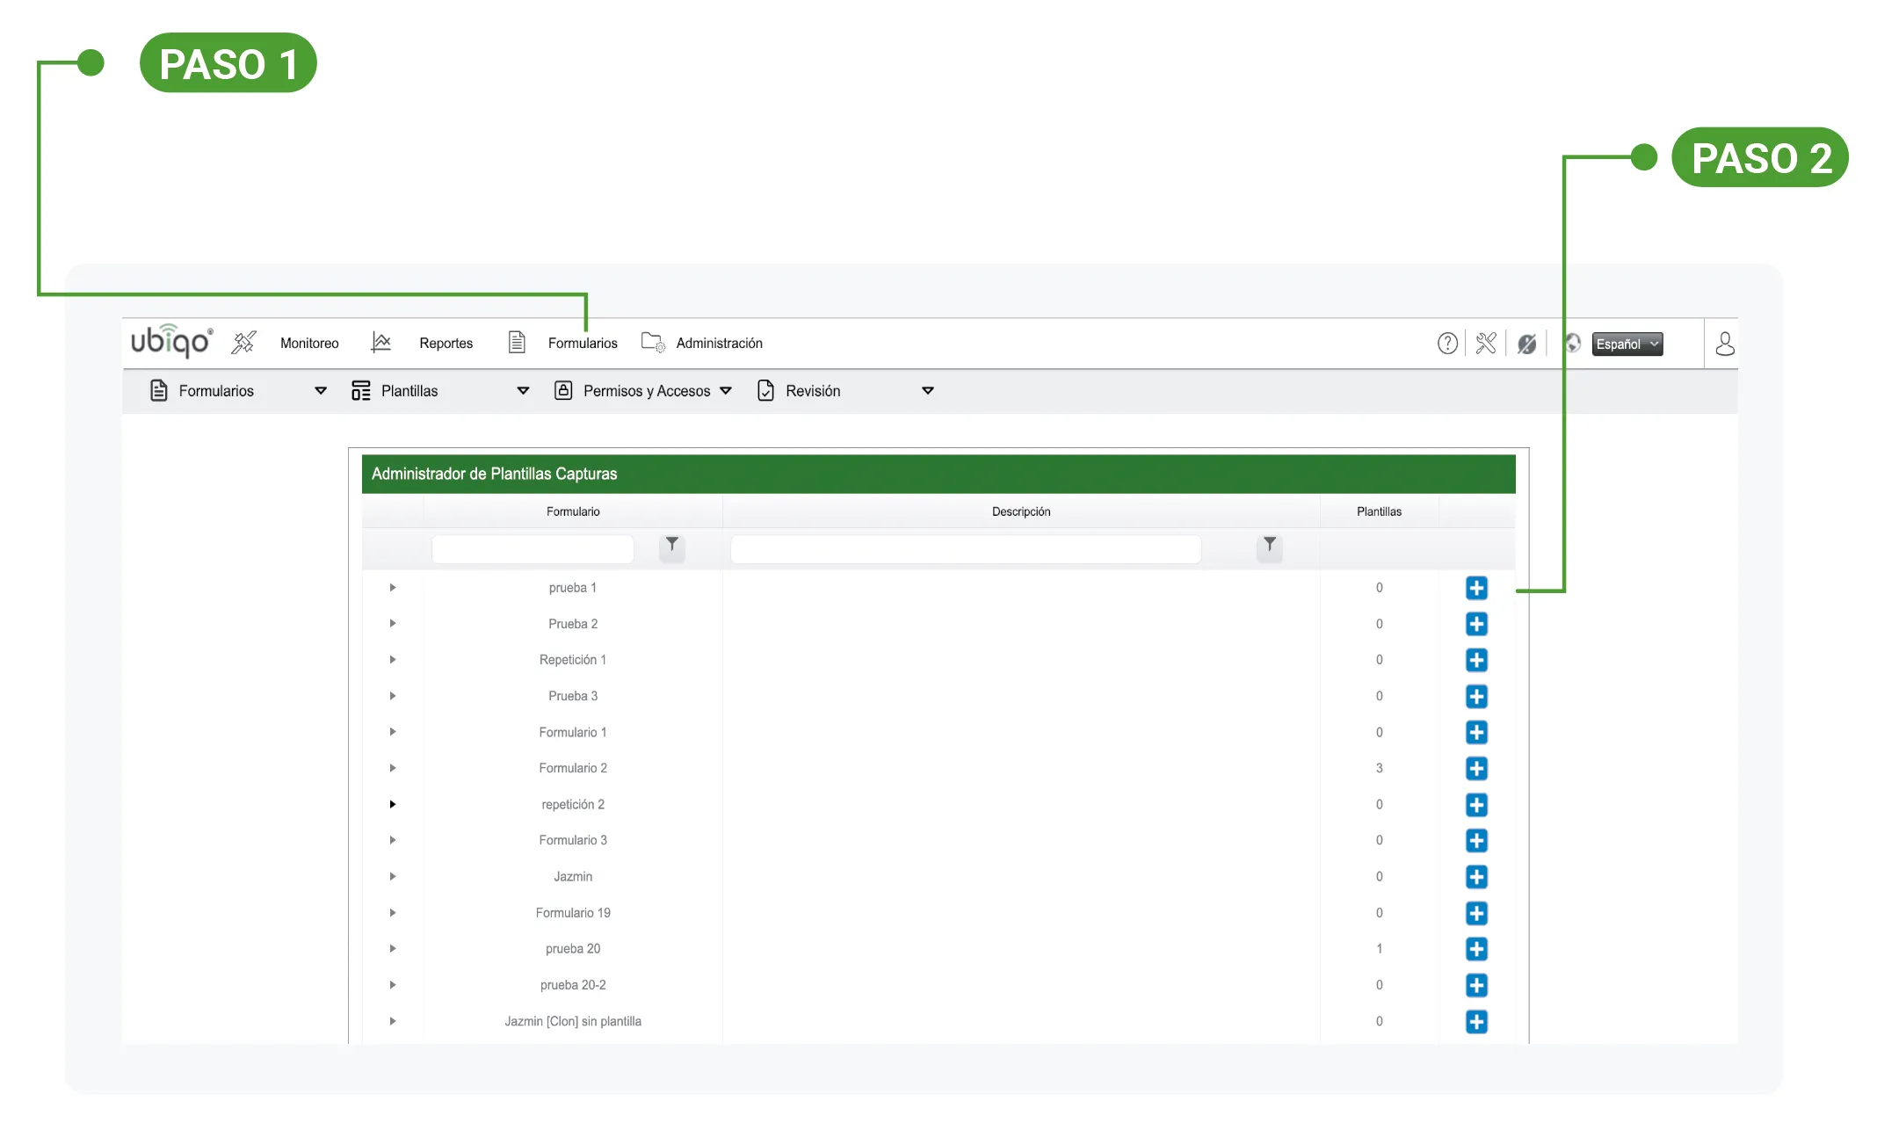Click the Formulario filter text field
The image size is (1877, 1123).
(533, 548)
